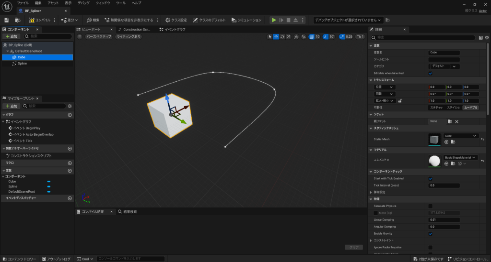Clear the parent socket with X icon
The width and height of the screenshot is (491, 262).
tap(456, 121)
